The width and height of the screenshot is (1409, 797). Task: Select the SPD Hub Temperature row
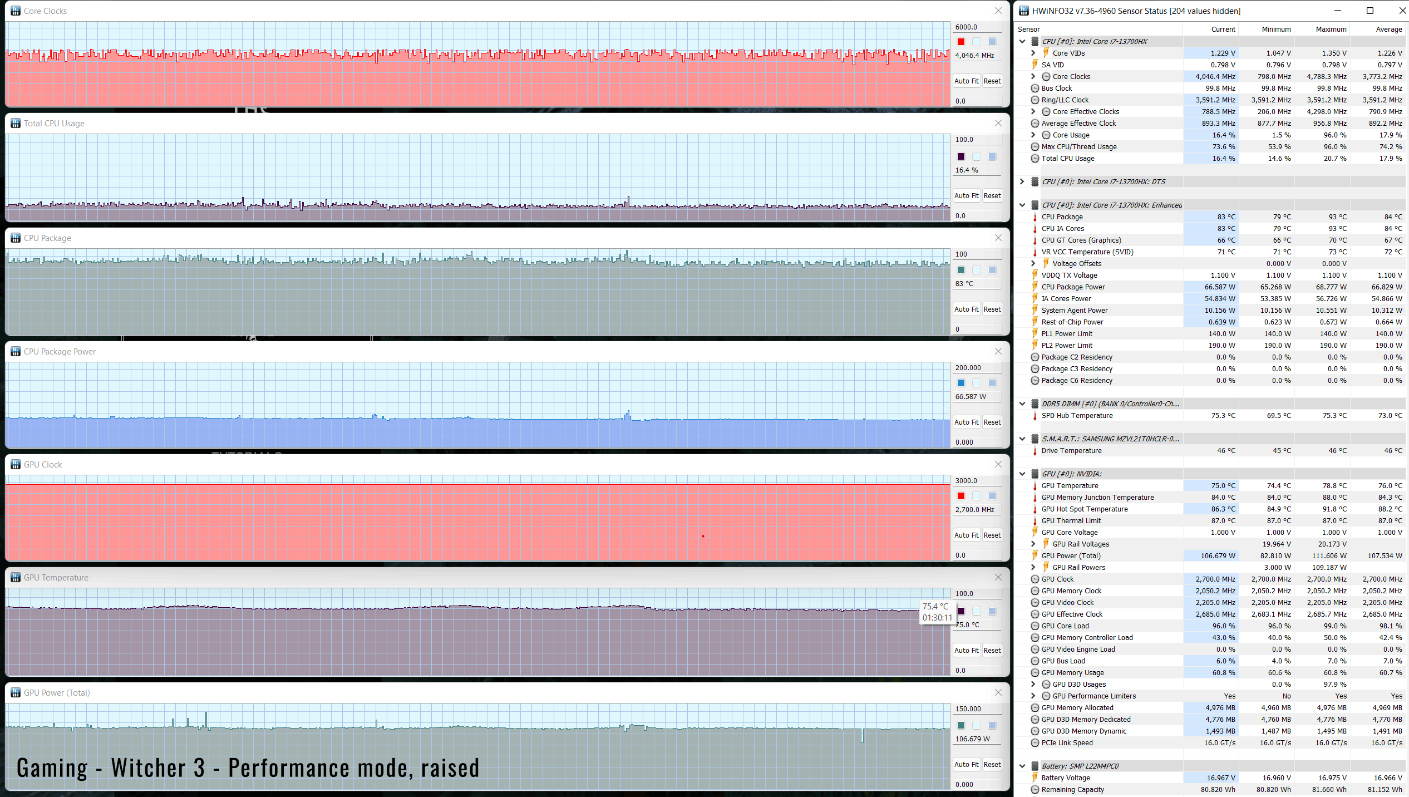1211,415
